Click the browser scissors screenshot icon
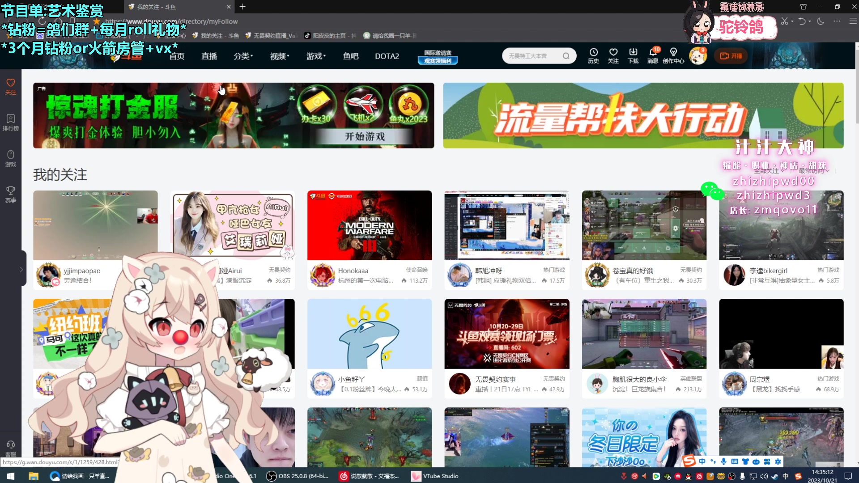This screenshot has height=483, width=859. pyautogui.click(x=784, y=21)
